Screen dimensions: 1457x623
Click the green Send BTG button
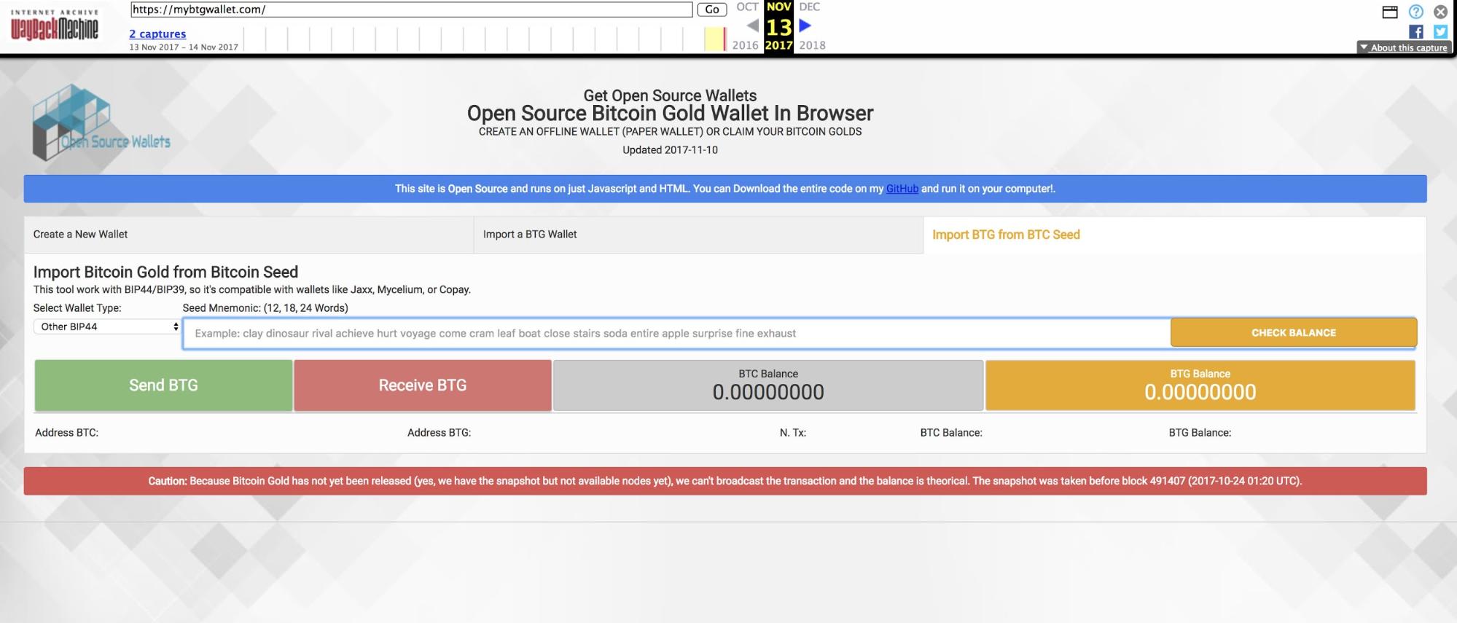[x=163, y=385]
